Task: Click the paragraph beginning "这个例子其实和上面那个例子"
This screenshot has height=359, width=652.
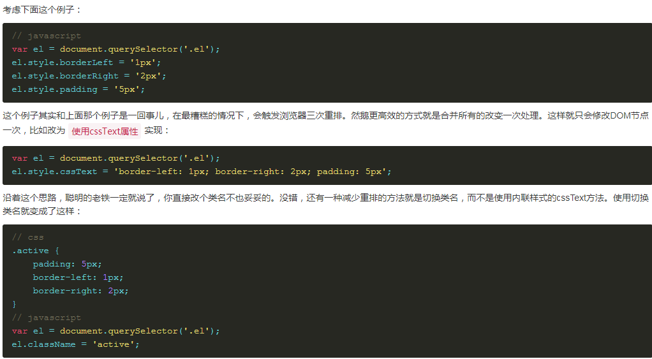Action: click(325, 116)
